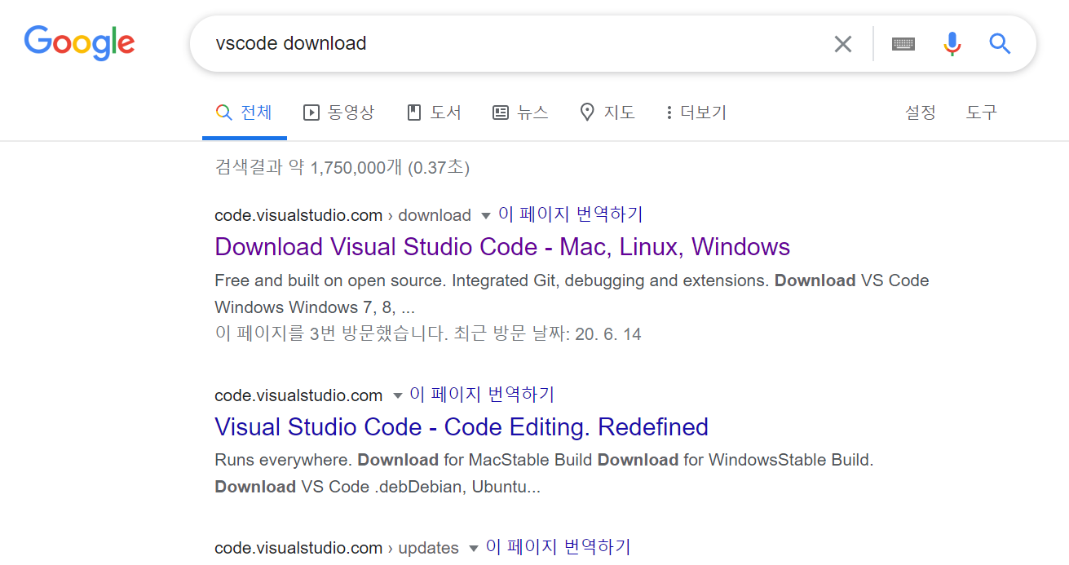1069x565 pixels.
Task: Expand dropdown arrow beside second code.visualstudio.com result
Action: (x=397, y=396)
